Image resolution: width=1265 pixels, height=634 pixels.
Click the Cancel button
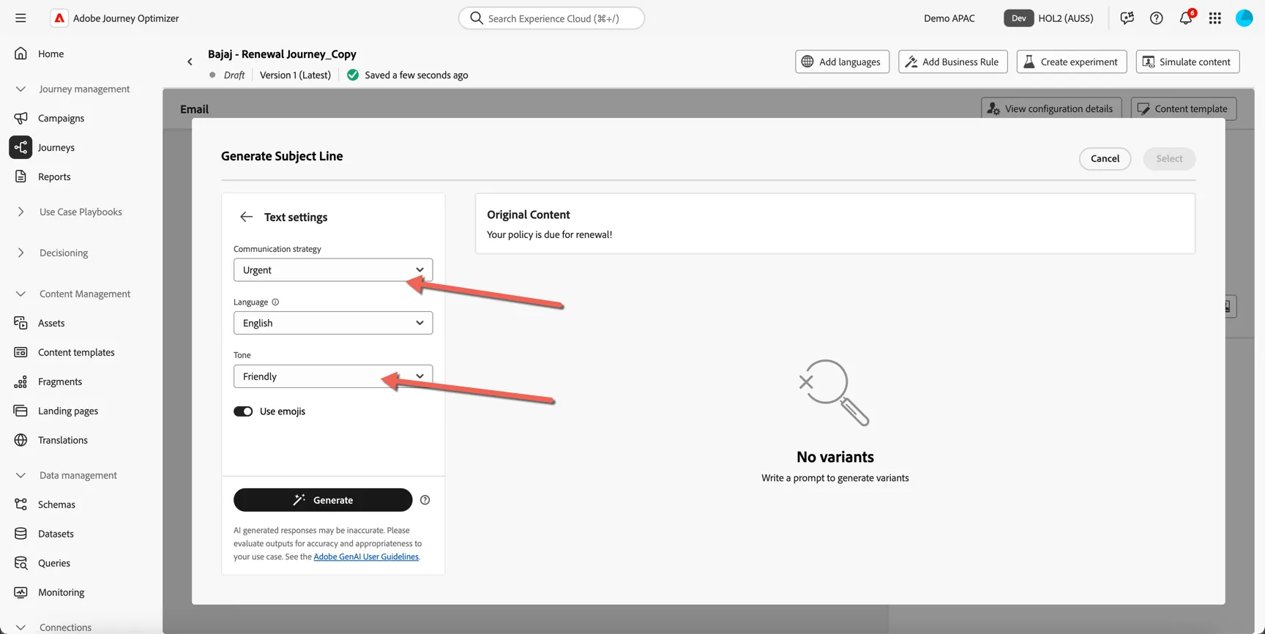[x=1105, y=159]
